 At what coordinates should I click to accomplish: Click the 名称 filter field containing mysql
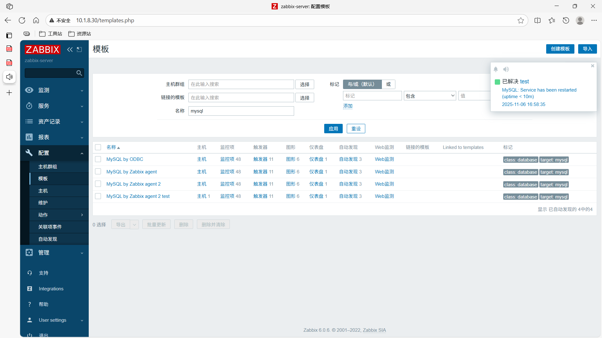pyautogui.click(x=241, y=111)
